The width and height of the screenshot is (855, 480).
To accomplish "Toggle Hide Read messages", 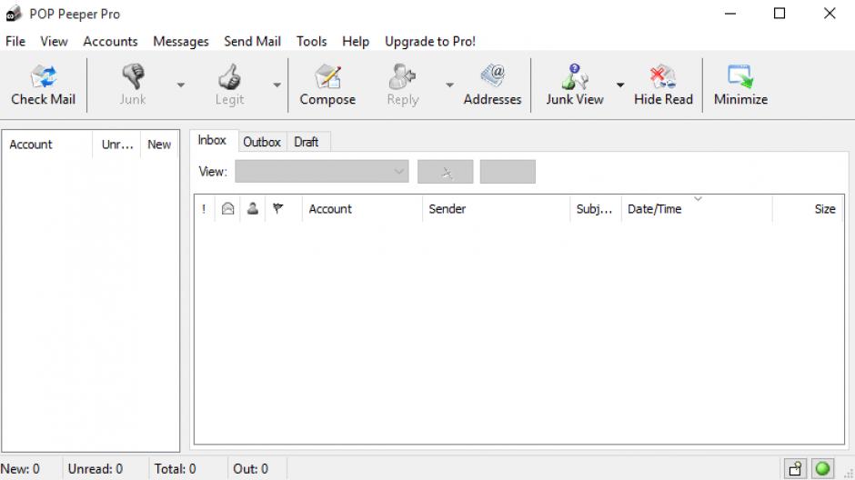I will pos(663,85).
